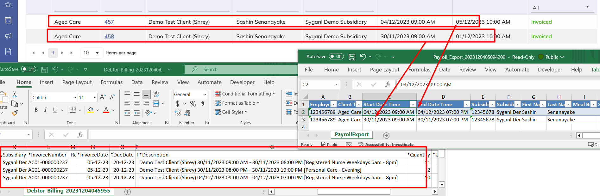
Task: Click the Bold icon in Debtor_Billing ribbon
Action: pyautogui.click(x=36, y=110)
